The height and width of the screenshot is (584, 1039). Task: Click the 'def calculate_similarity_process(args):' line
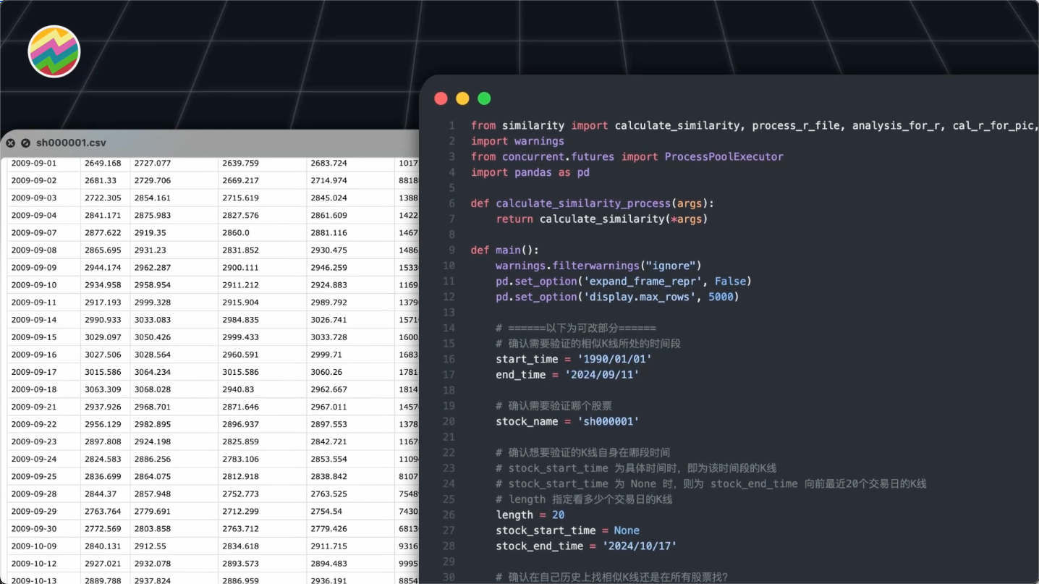point(593,203)
